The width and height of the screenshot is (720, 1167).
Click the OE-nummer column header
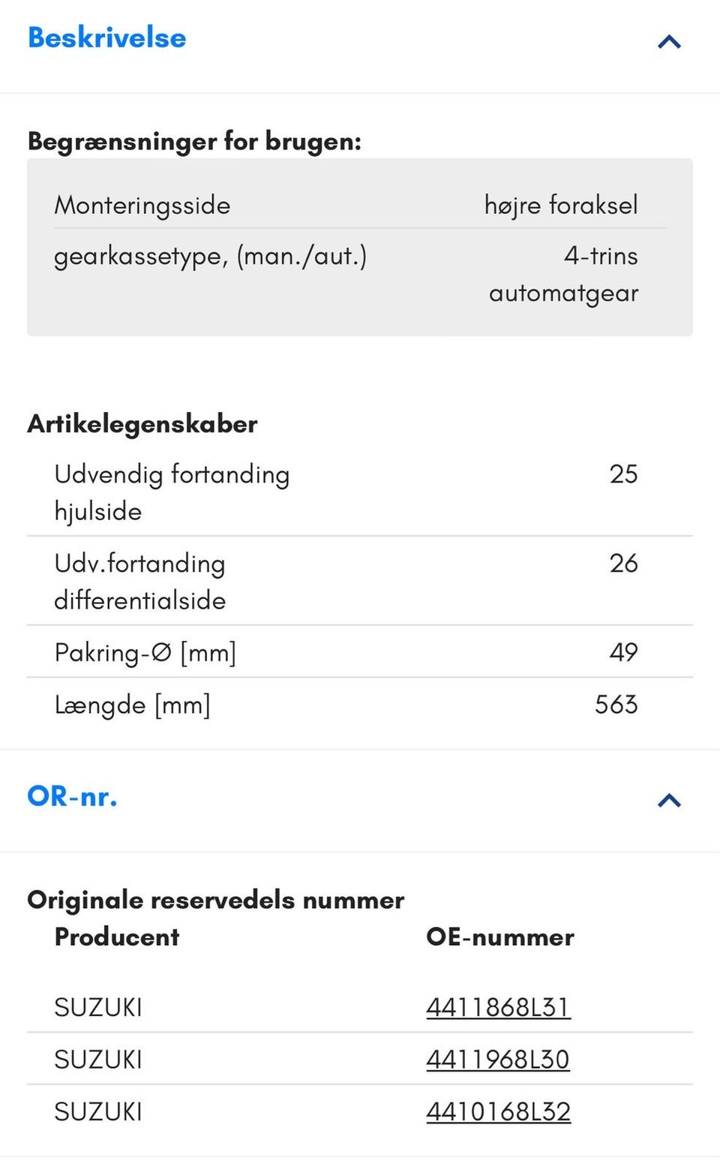pyautogui.click(x=499, y=937)
